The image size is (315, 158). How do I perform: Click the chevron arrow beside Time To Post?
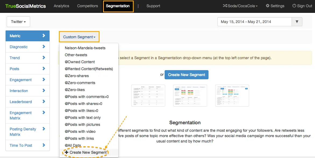pos(44,145)
